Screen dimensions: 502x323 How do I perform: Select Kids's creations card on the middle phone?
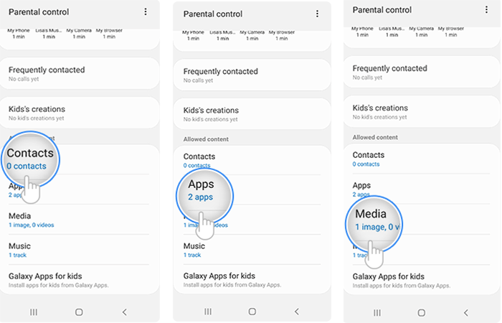click(252, 114)
